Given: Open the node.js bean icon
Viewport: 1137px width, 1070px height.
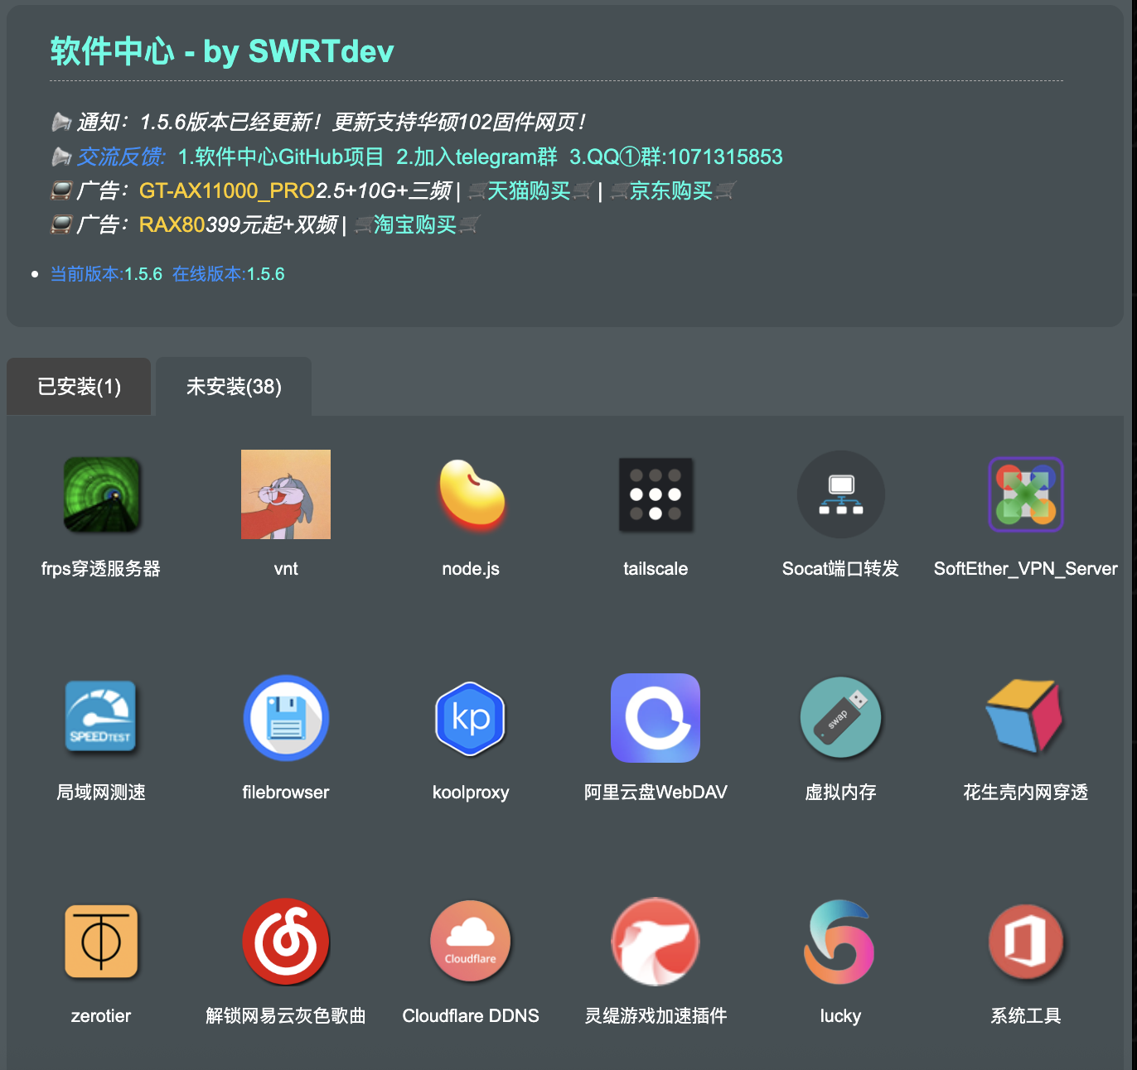Looking at the screenshot, I should pyautogui.click(x=471, y=494).
